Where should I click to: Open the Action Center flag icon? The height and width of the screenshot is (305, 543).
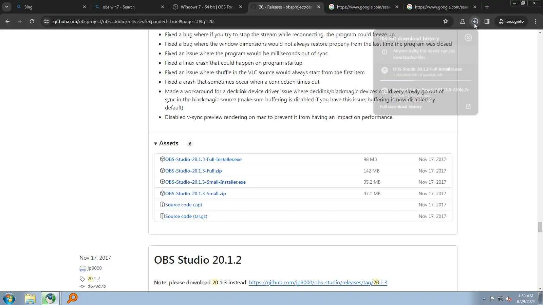pos(492,299)
